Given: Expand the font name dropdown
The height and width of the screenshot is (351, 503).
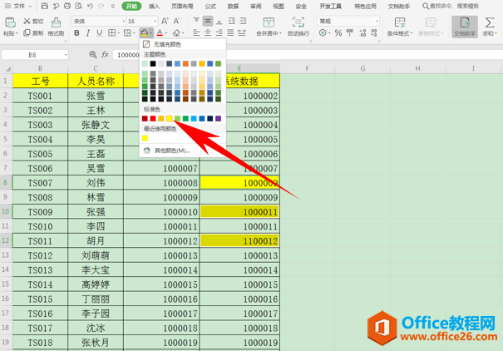Looking at the screenshot, I should click(124, 21).
